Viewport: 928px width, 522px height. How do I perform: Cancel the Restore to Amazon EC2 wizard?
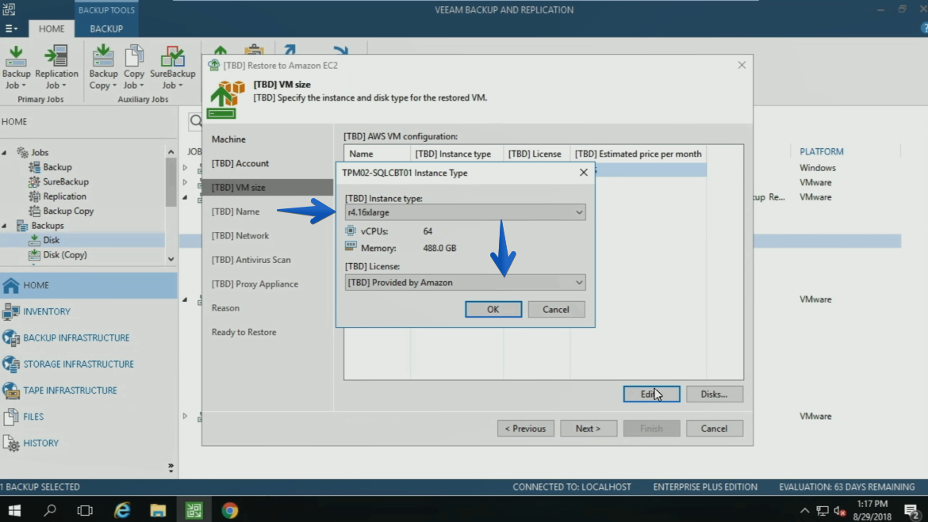pyautogui.click(x=715, y=429)
